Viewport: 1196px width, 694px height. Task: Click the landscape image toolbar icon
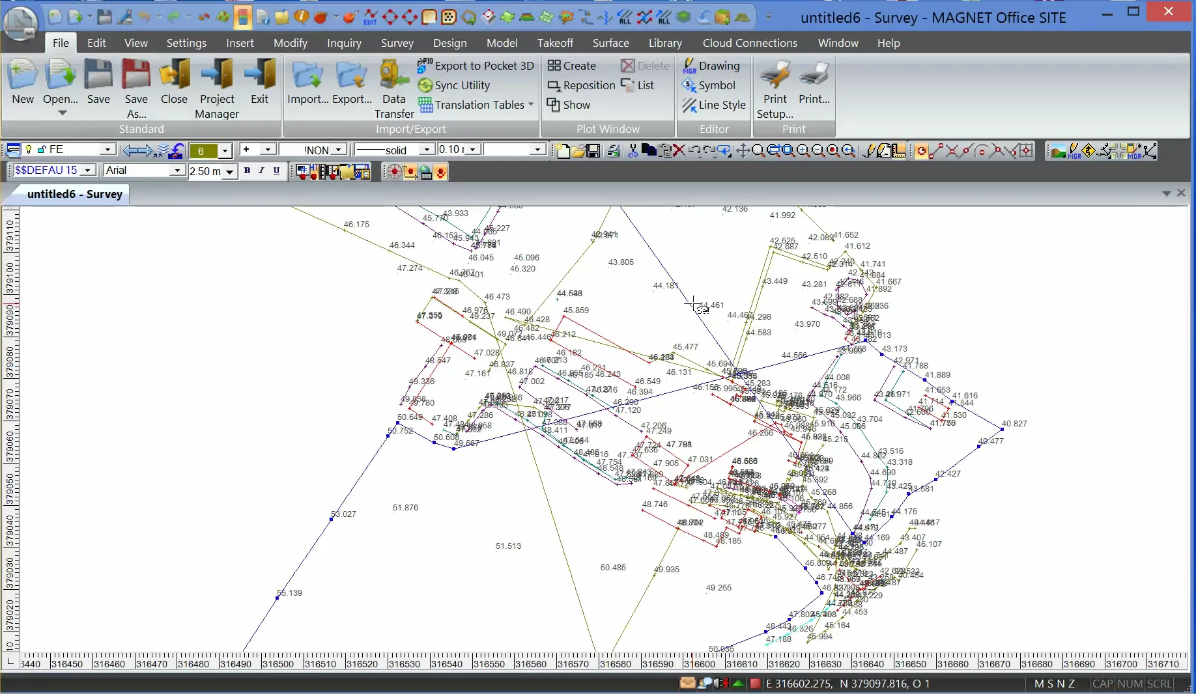pos(1058,151)
